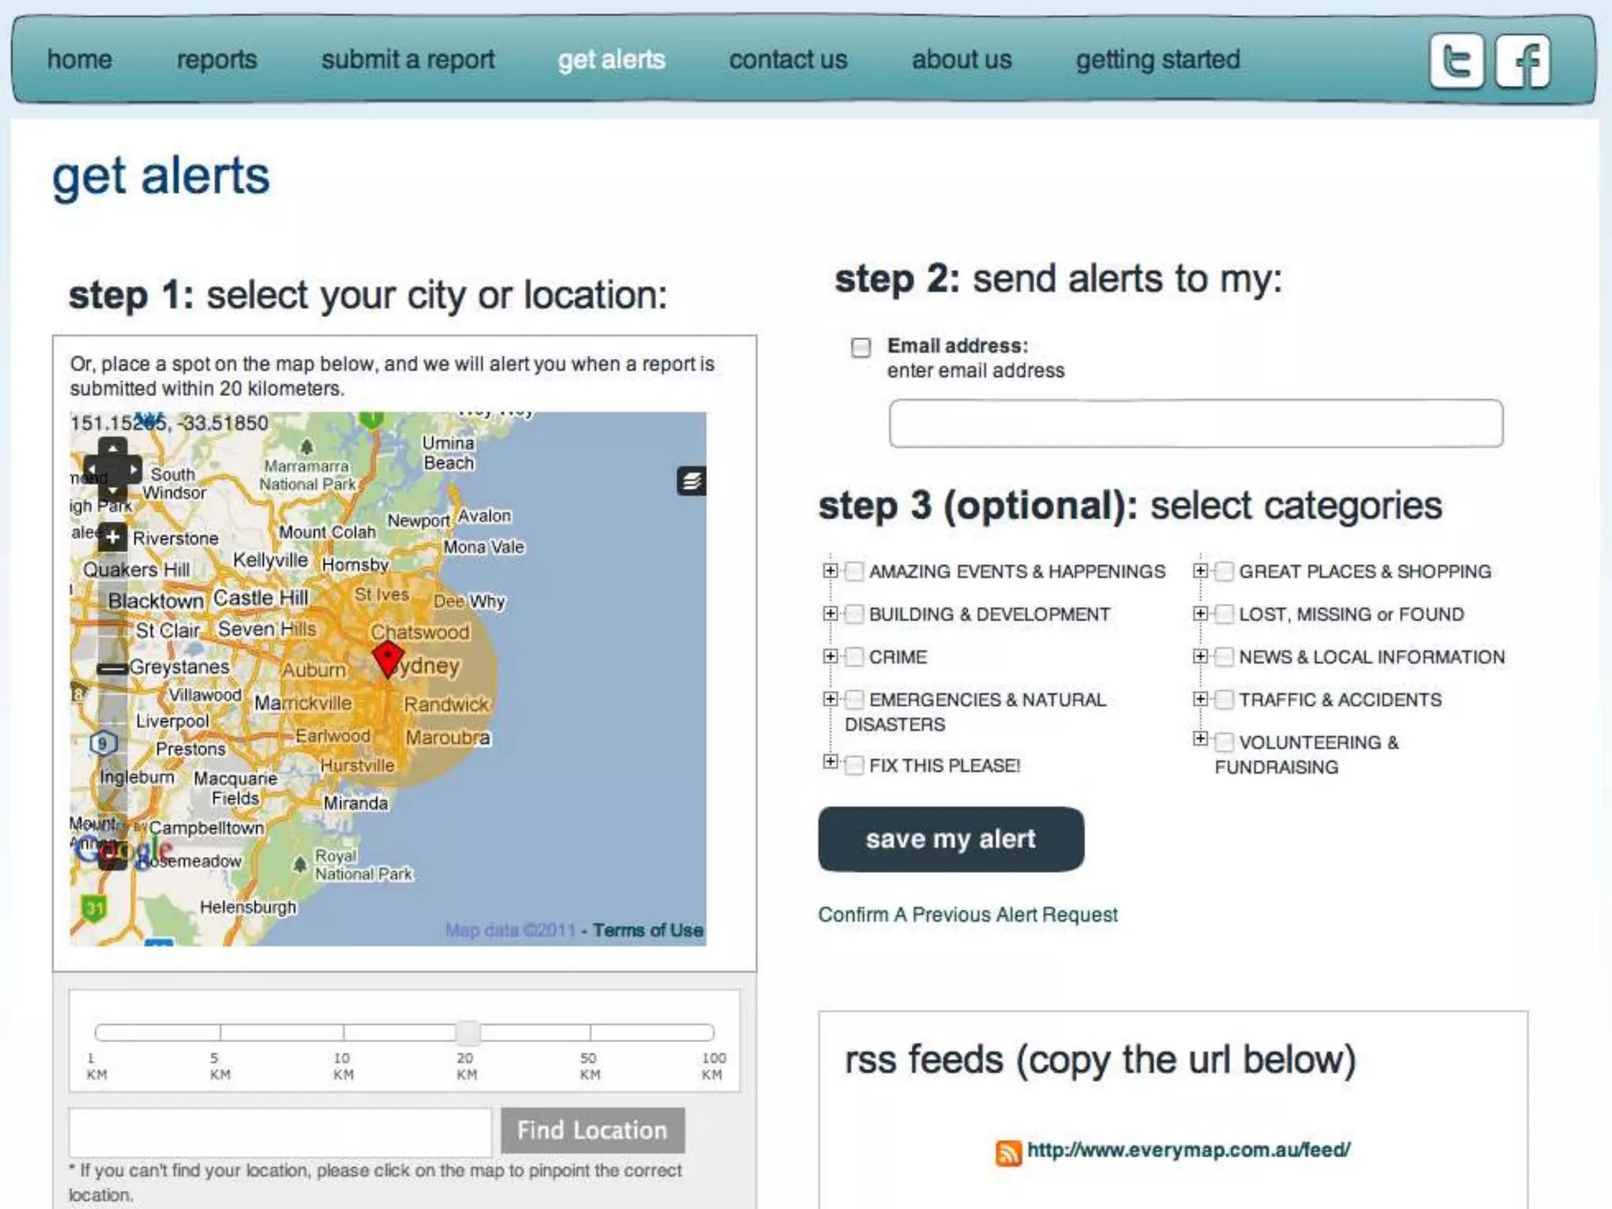This screenshot has width=1612, height=1209.
Task: Go to the reports menu item
Action: point(216,60)
